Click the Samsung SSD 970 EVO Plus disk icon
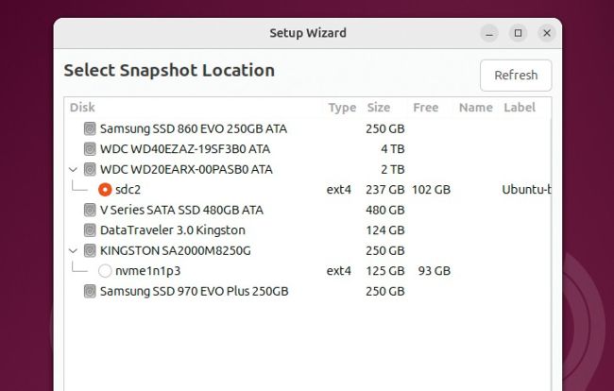Viewport: 614px width, 391px height. [x=90, y=292]
